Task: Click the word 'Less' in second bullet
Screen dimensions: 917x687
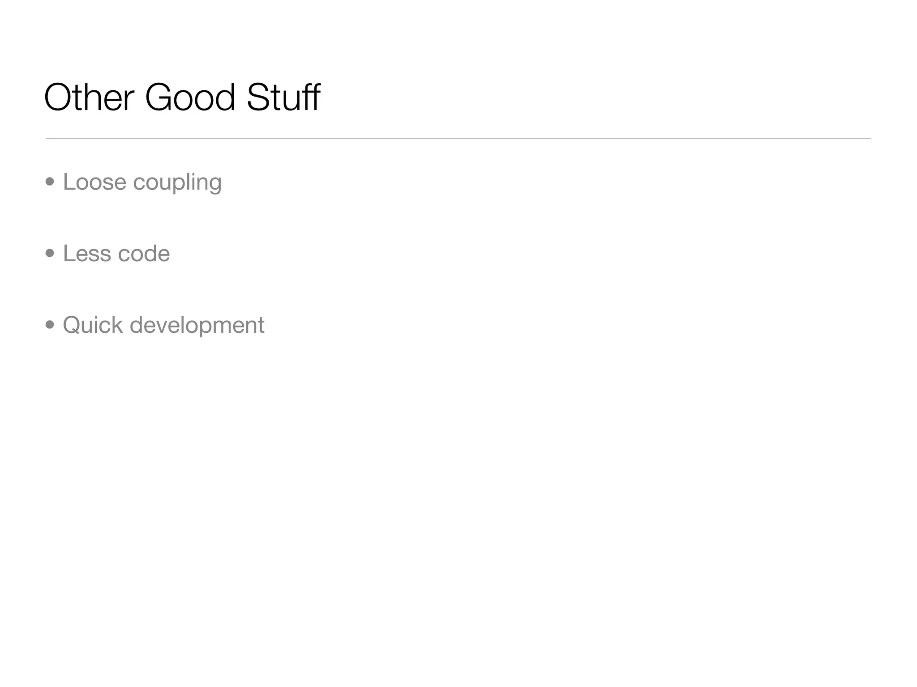Action: point(86,254)
